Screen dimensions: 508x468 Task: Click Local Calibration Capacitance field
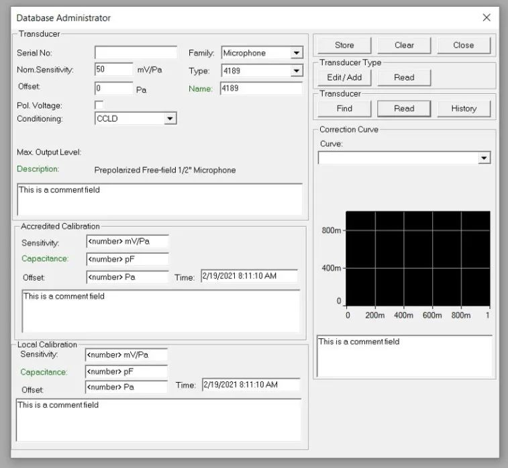(x=126, y=372)
